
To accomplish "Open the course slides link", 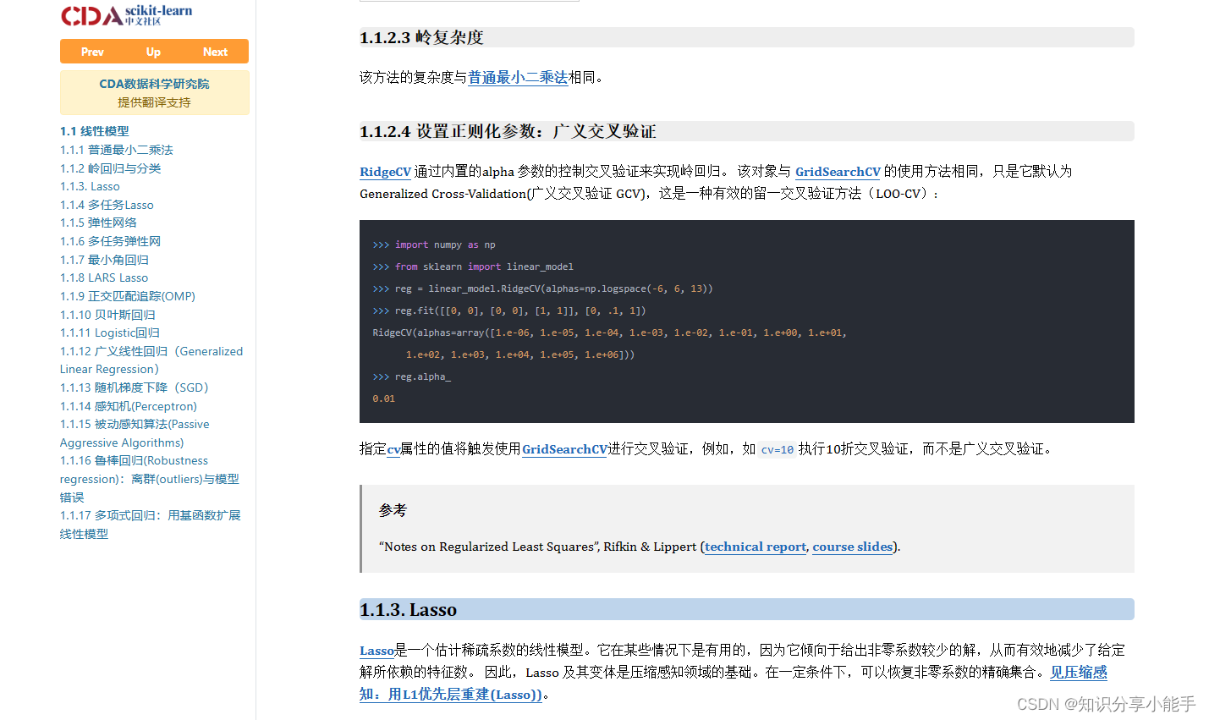I will 853,547.
